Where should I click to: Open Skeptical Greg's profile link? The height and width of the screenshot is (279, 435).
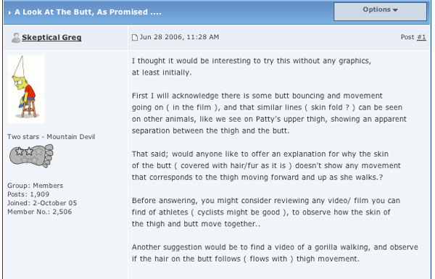51,37
